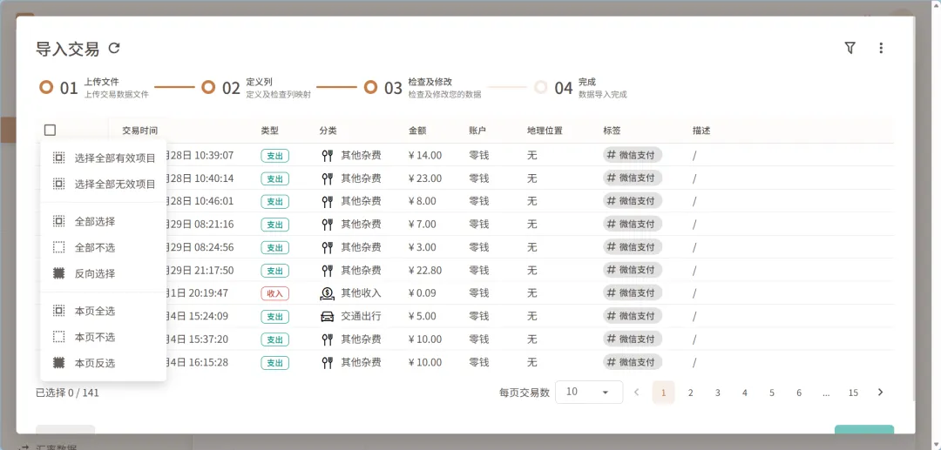Click the 03 检查及修改 step

click(423, 88)
